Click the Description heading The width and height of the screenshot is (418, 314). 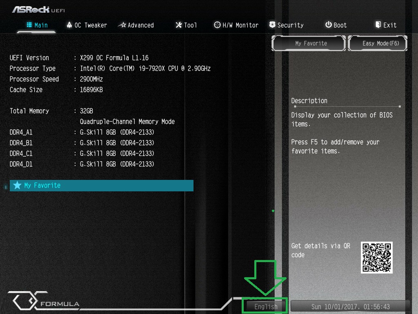309,101
